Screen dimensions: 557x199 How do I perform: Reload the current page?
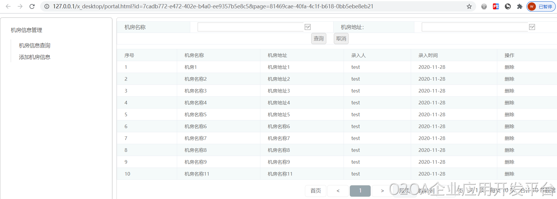point(32,6)
